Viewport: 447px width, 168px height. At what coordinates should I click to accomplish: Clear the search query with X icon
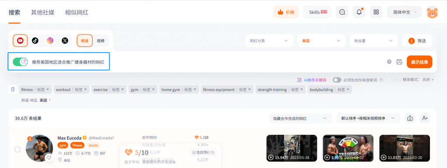pyautogui.click(x=389, y=62)
